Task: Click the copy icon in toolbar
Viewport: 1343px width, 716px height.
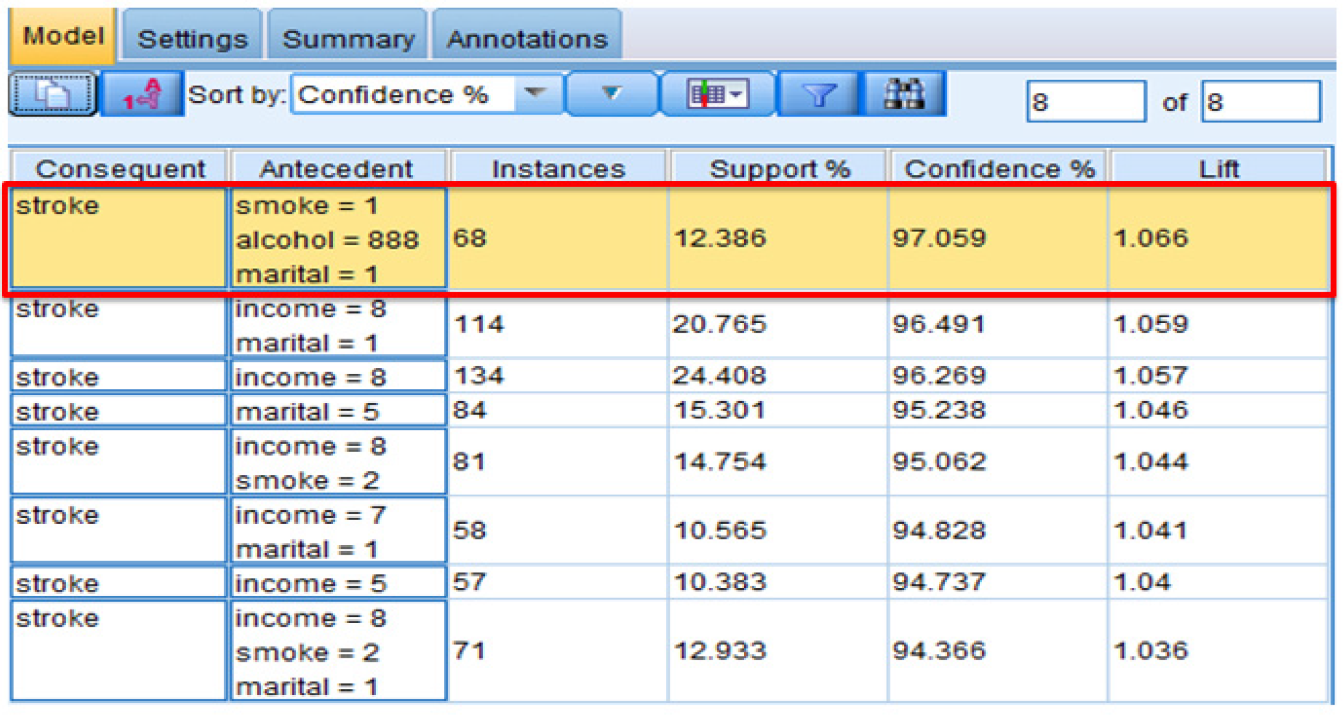Action: (52, 94)
